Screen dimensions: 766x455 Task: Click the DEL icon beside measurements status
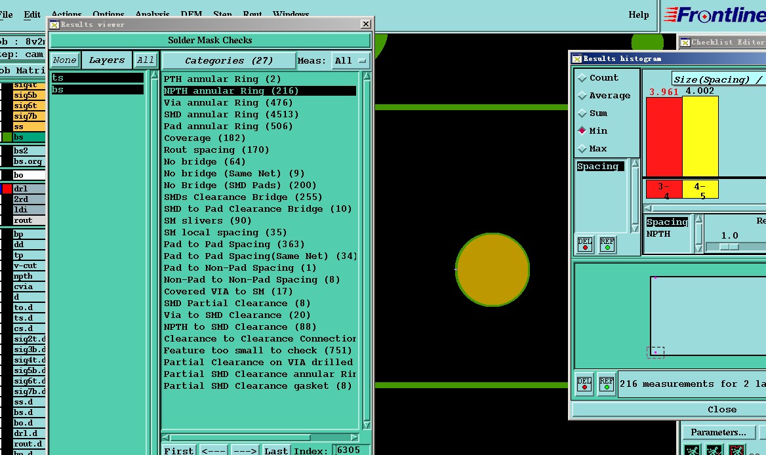point(585,384)
